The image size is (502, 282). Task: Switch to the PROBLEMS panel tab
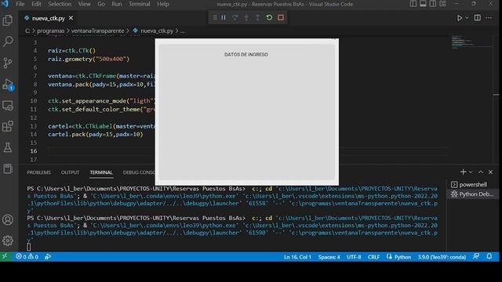pyautogui.click(x=38, y=172)
